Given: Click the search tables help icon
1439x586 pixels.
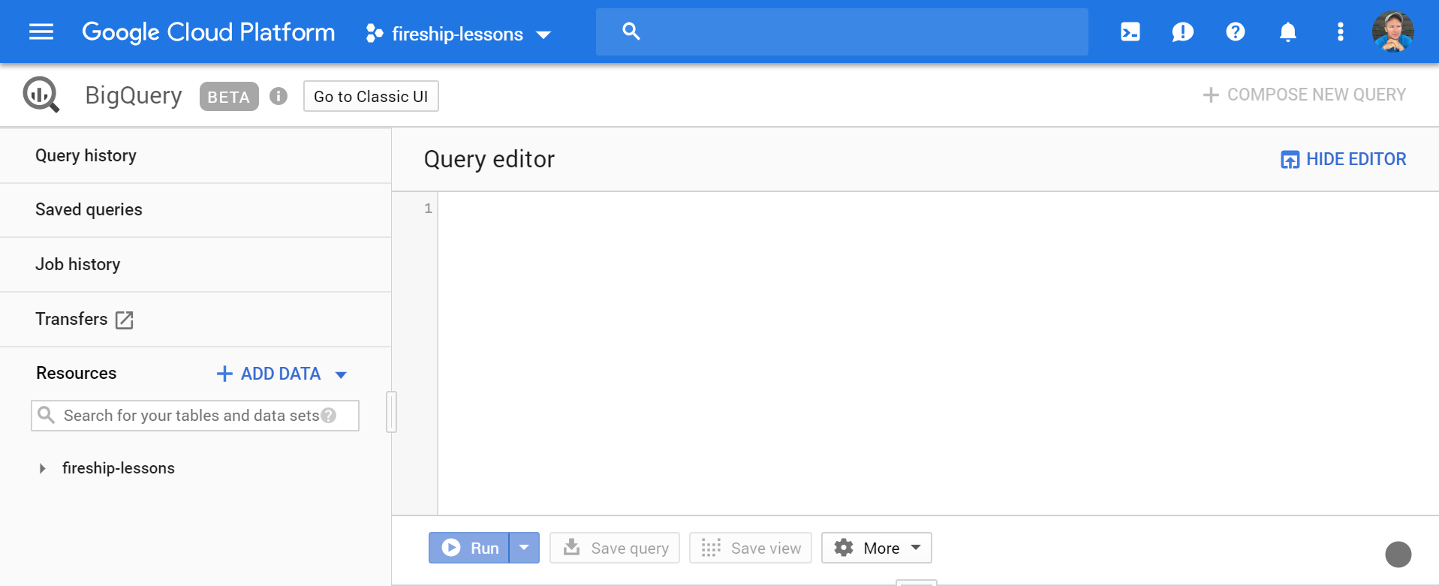Looking at the screenshot, I should [x=329, y=416].
